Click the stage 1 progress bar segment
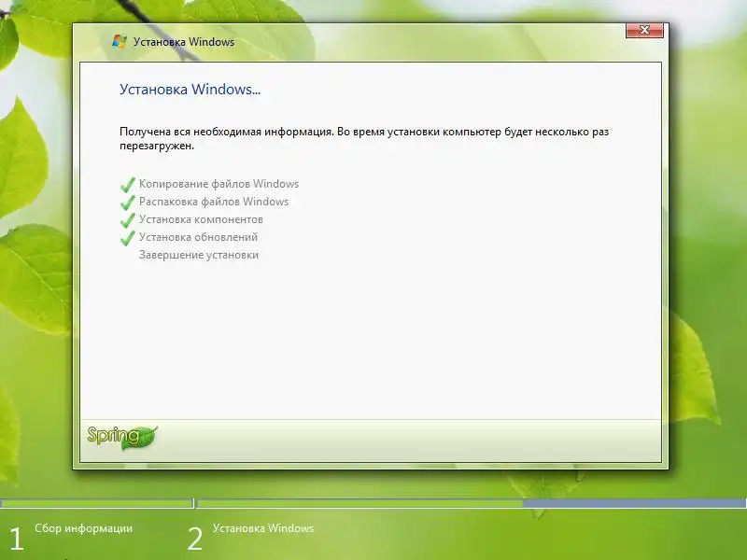 pos(97,503)
